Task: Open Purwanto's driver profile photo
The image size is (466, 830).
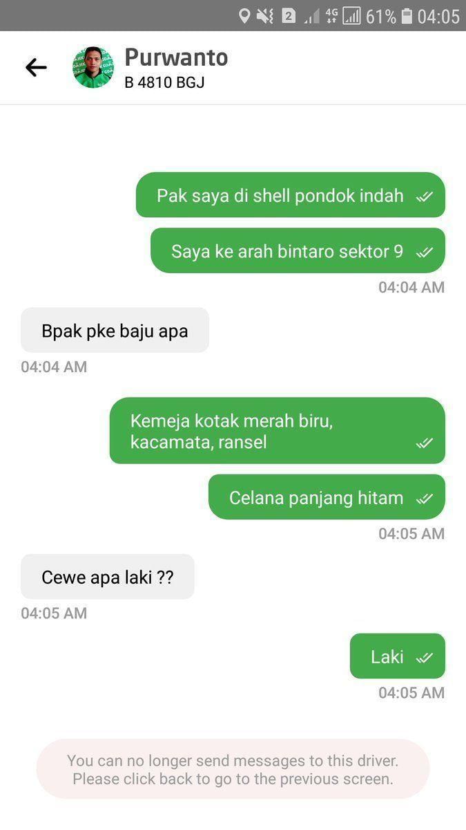Action: 93,67
